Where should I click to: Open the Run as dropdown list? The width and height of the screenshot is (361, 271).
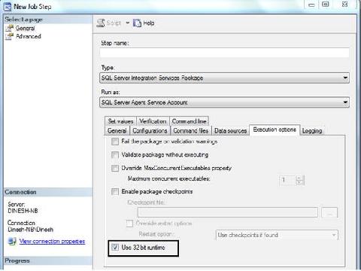tap(224, 102)
